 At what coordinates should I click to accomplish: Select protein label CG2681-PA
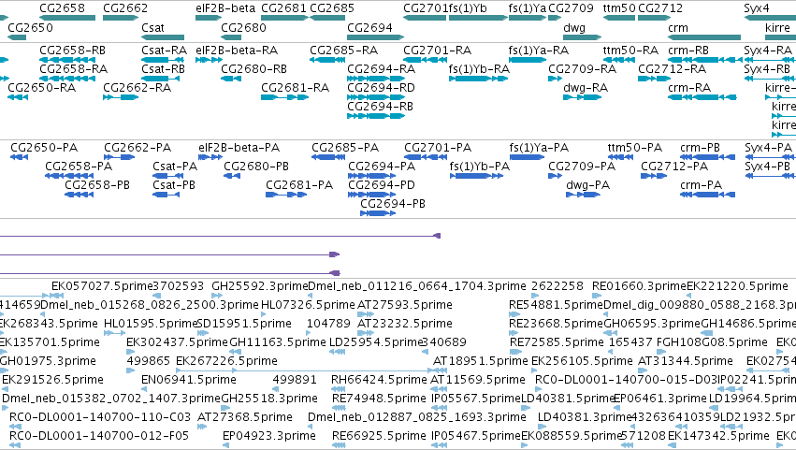tap(299, 185)
